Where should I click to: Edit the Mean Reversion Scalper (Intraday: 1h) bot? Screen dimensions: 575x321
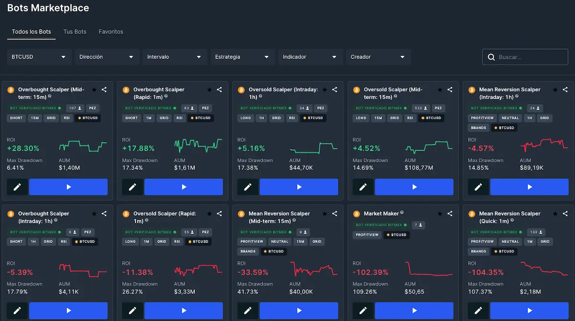coord(478,187)
